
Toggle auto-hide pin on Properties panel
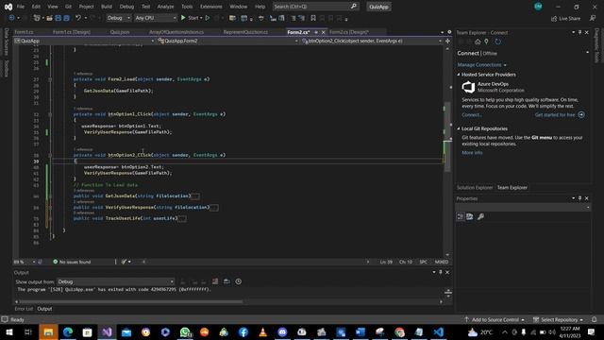tap(579, 198)
